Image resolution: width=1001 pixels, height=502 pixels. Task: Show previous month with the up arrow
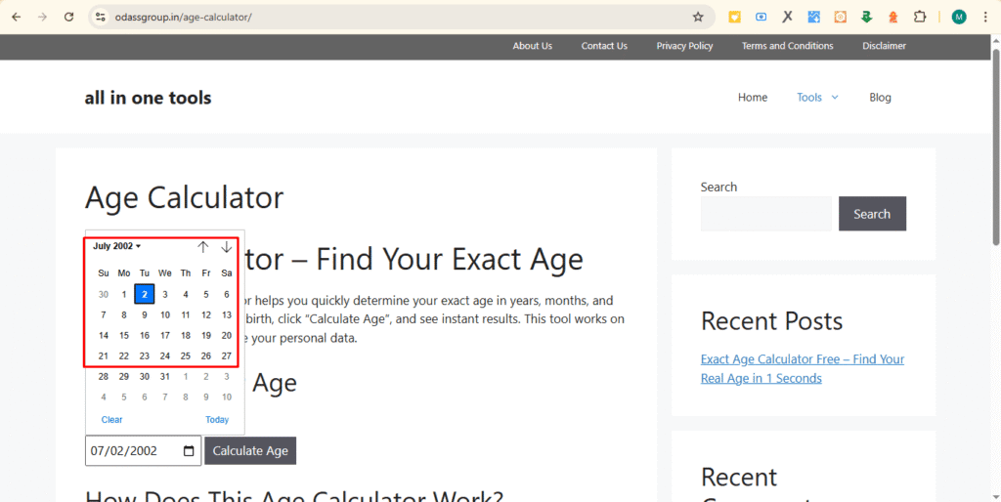[x=203, y=247]
